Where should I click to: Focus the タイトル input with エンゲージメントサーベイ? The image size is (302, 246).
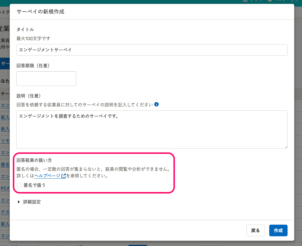pyautogui.click(x=152, y=50)
